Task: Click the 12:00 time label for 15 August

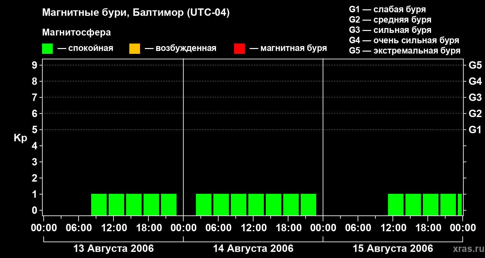Action: tap(393, 228)
